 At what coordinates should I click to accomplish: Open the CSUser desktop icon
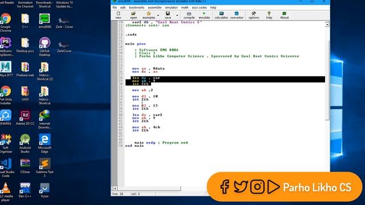click(25, 166)
